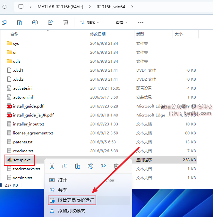Viewport: 213px width, 217px height.
Task: Click the 修改日期 column header
Action: [x=98, y=34]
